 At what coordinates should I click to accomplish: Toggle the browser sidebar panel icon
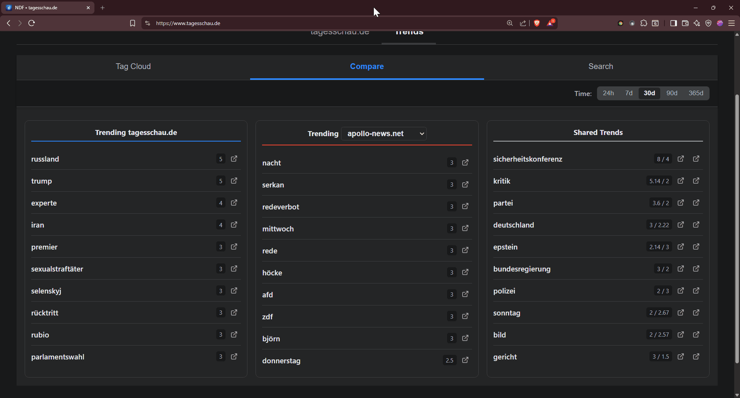click(673, 23)
